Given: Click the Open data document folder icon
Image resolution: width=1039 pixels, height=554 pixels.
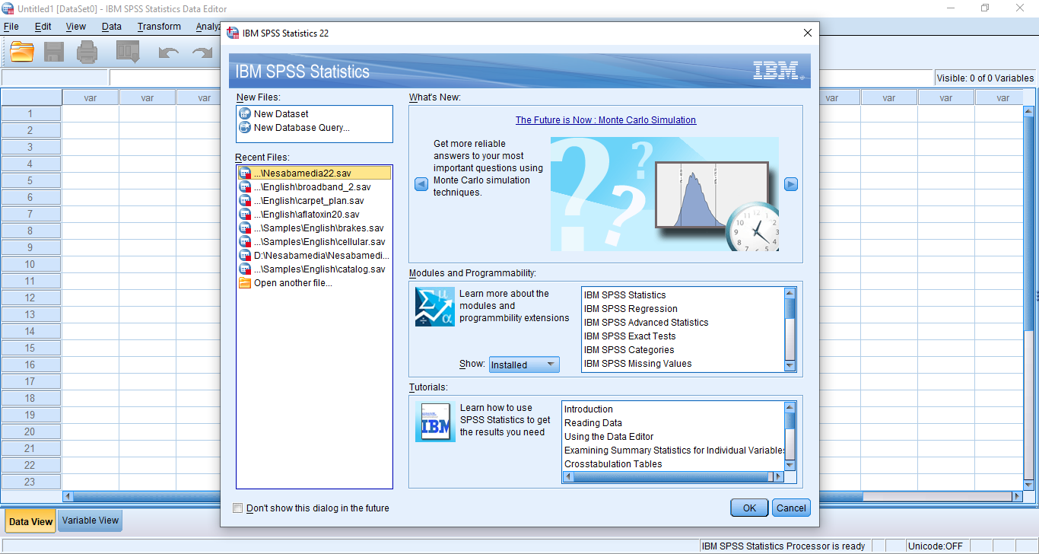Looking at the screenshot, I should [22, 52].
